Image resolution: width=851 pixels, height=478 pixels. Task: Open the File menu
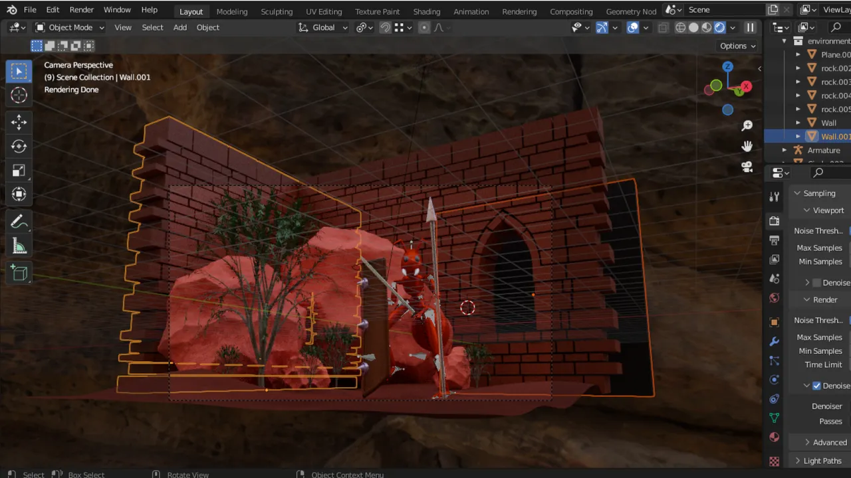tap(30, 10)
